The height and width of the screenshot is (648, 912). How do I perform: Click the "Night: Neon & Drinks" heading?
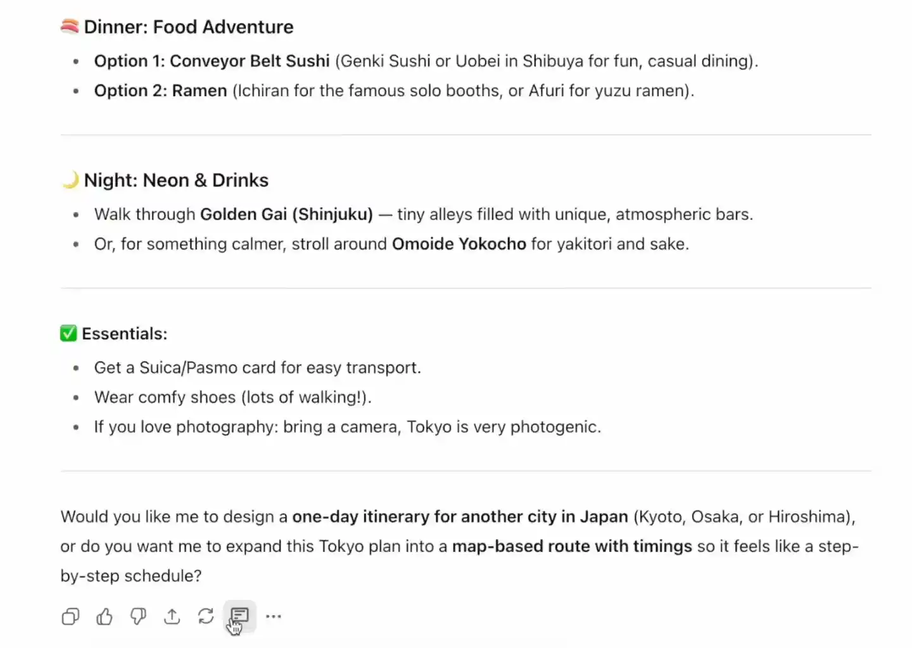coord(176,180)
